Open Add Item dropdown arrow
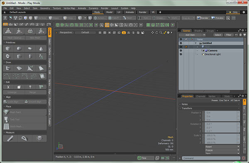Screen dimensions: 249x163 204,35
